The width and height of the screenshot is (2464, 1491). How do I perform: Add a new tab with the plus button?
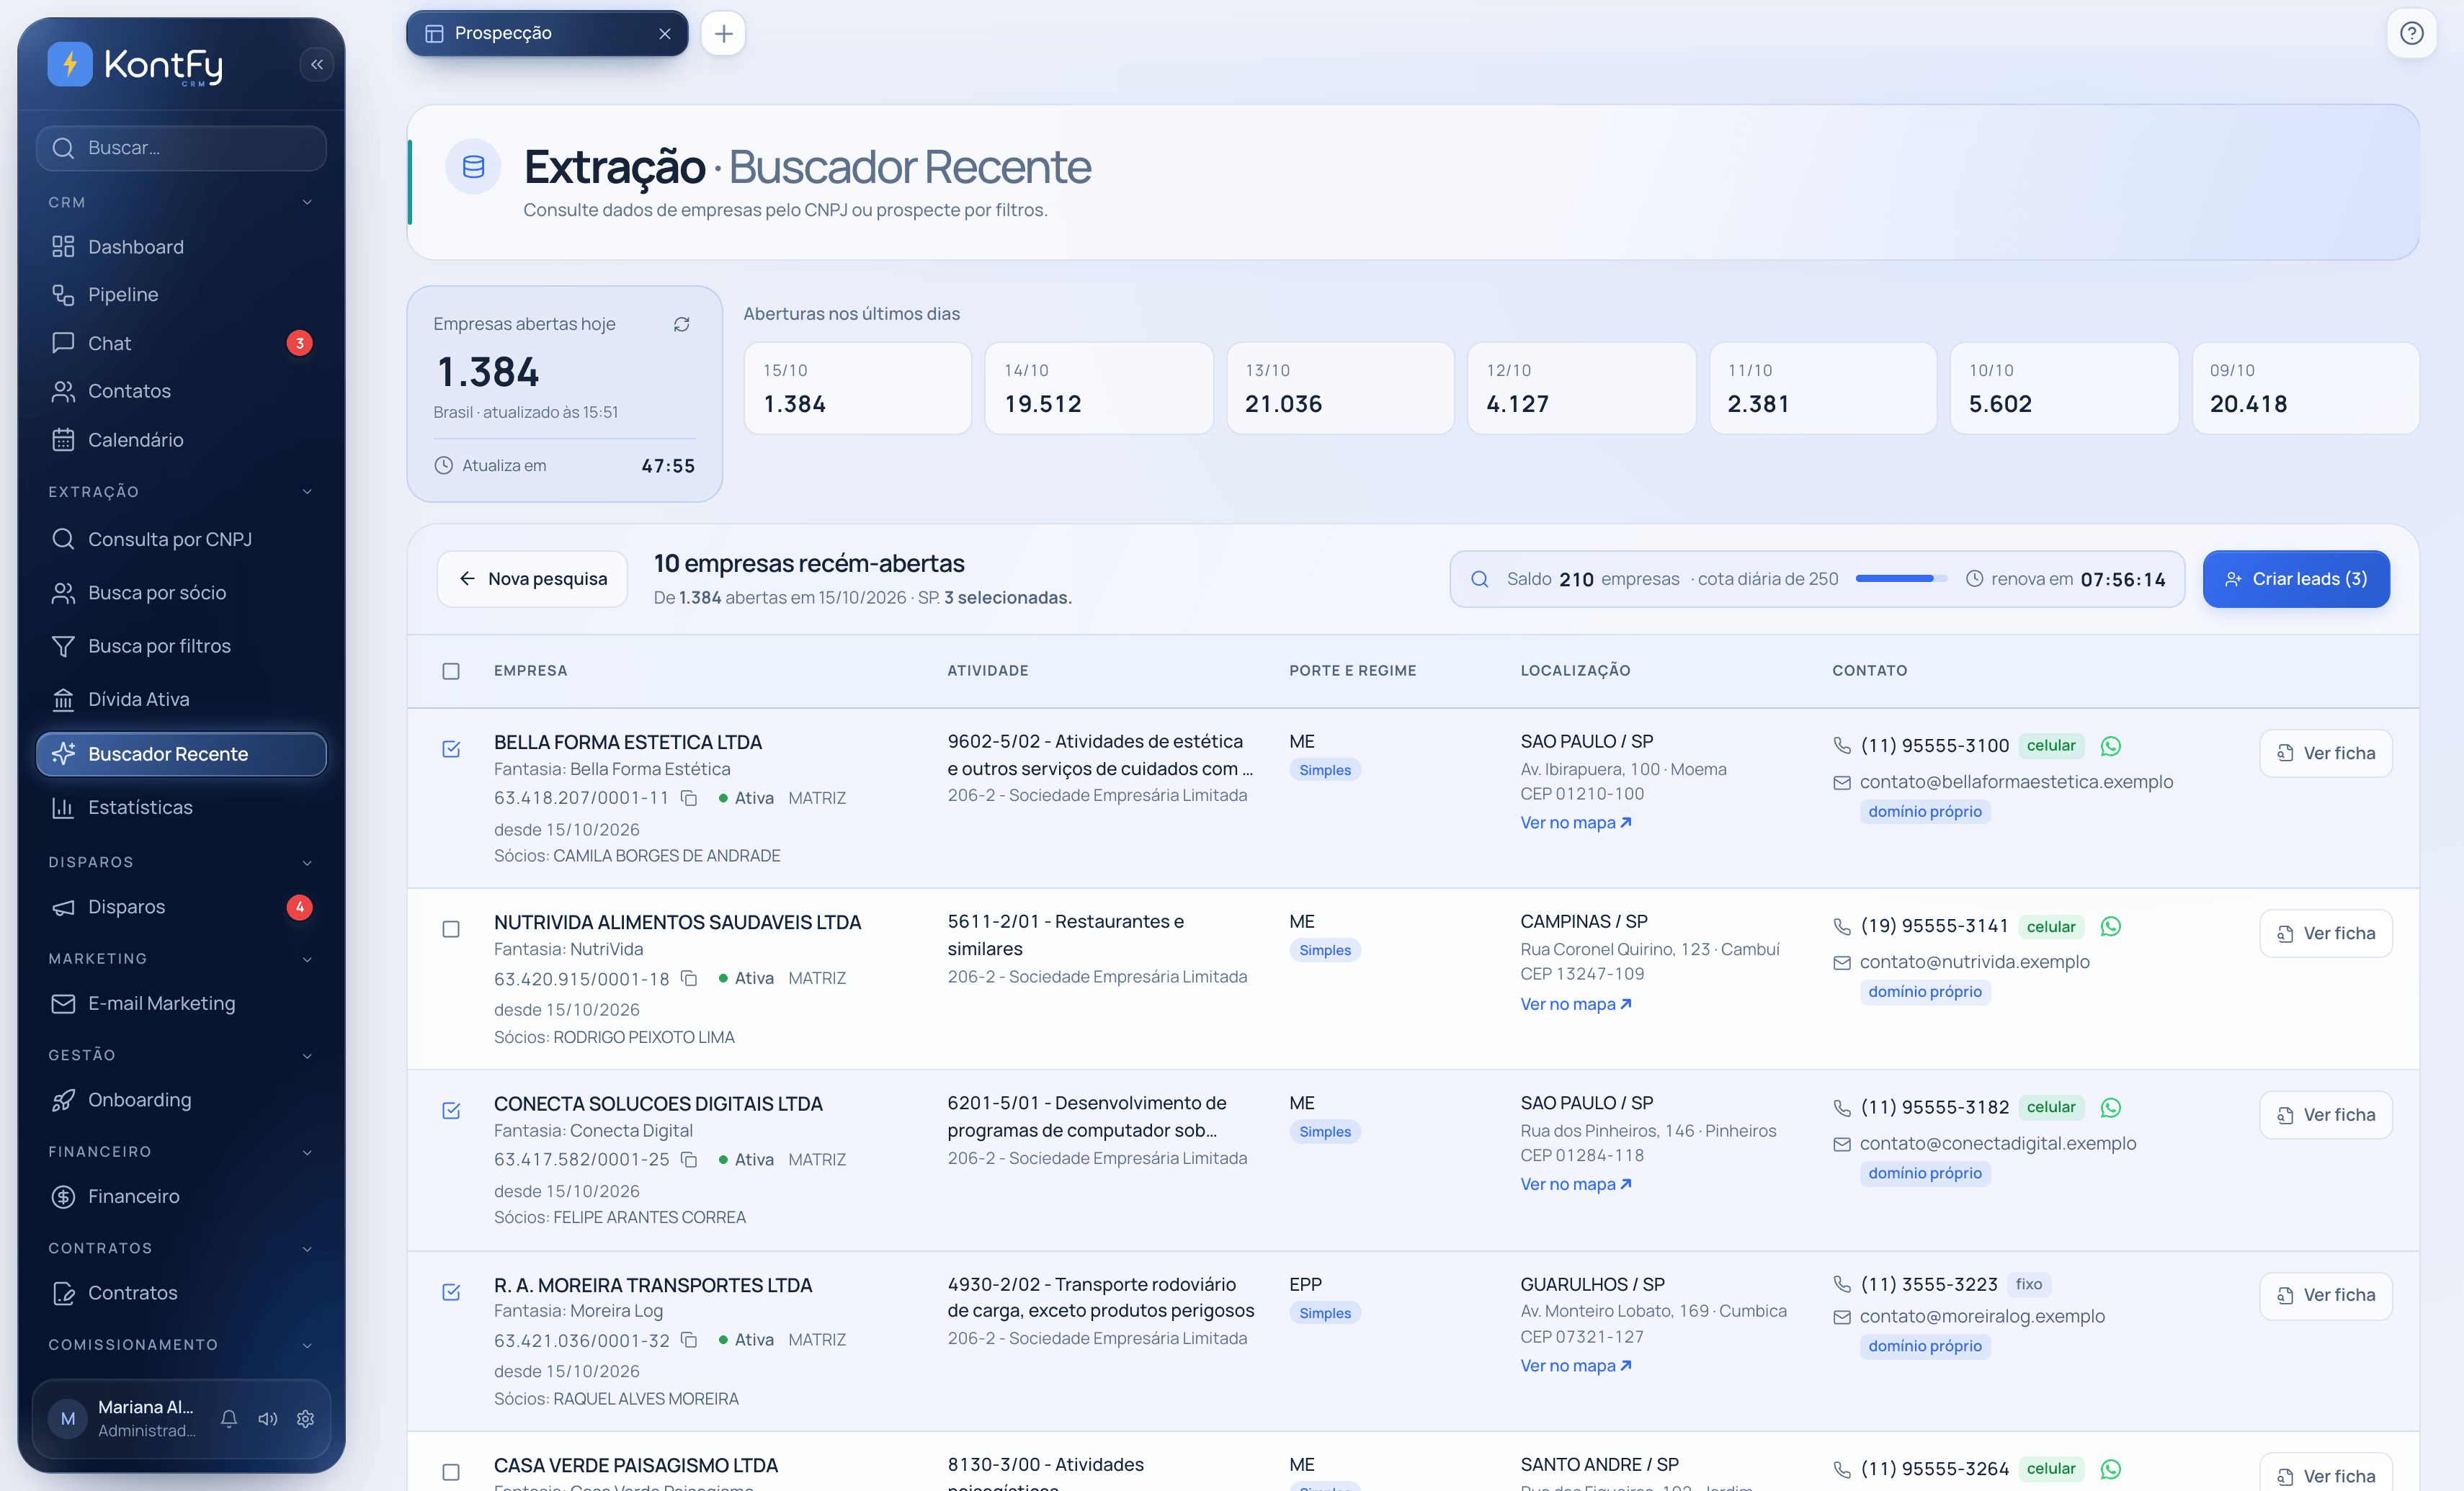723,33
